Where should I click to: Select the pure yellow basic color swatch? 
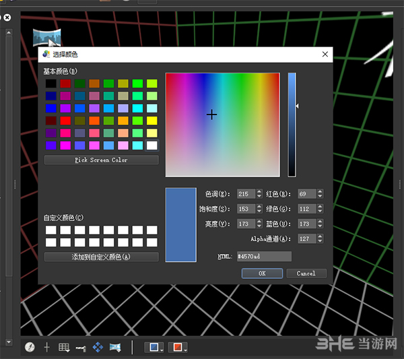152,121
